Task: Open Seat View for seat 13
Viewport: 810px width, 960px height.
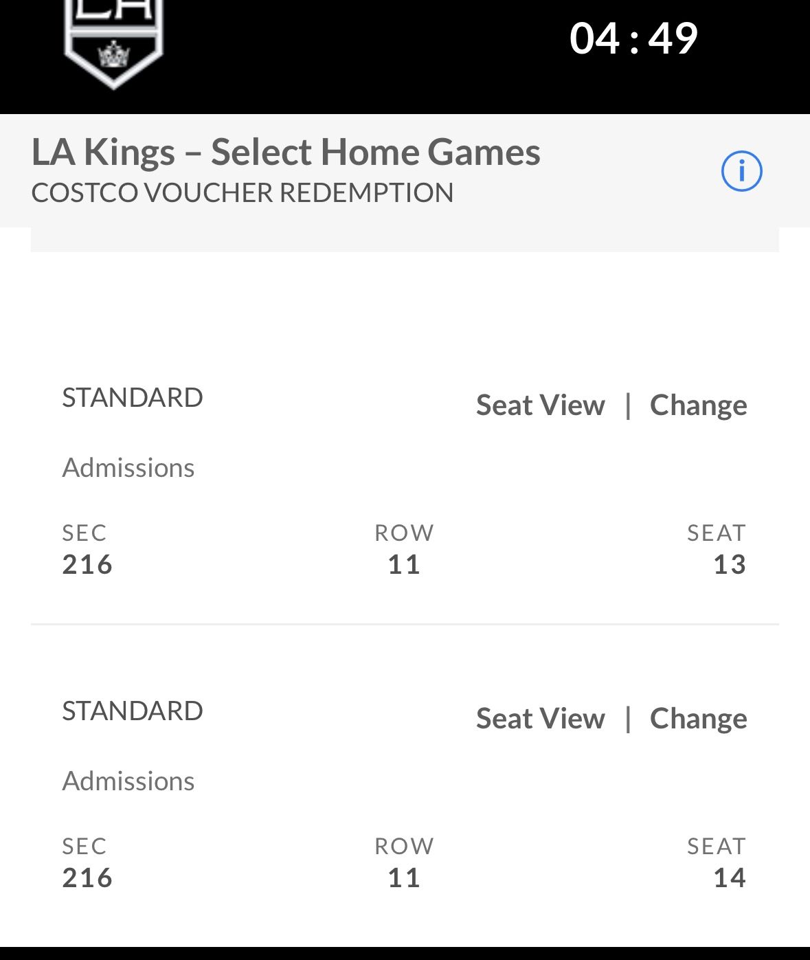Action: (x=541, y=405)
